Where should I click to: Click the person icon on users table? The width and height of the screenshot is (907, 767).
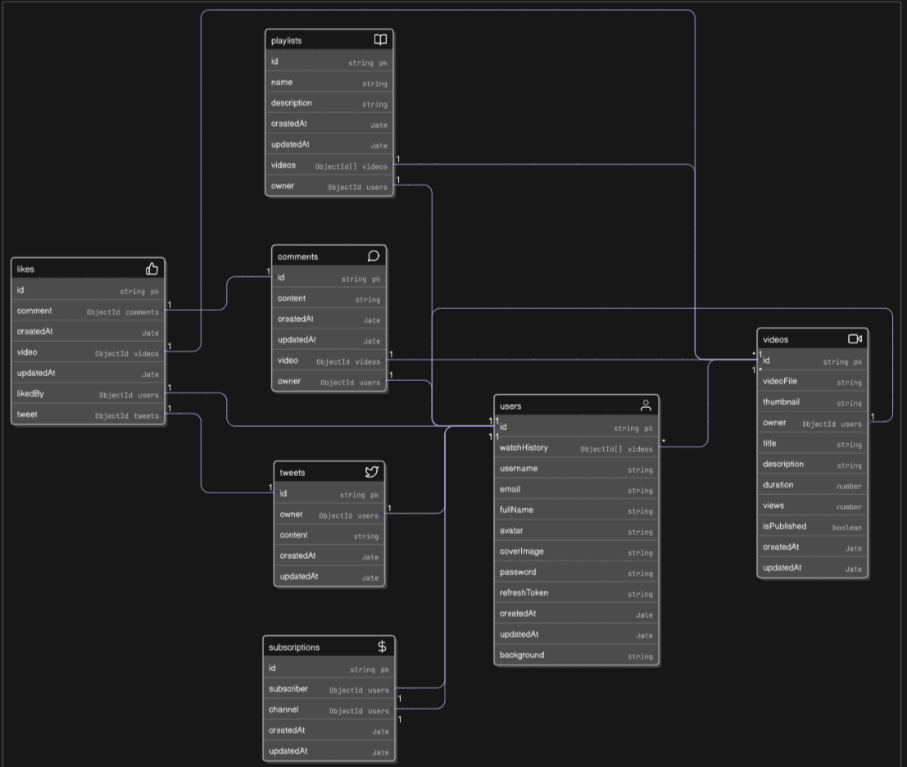[646, 406]
